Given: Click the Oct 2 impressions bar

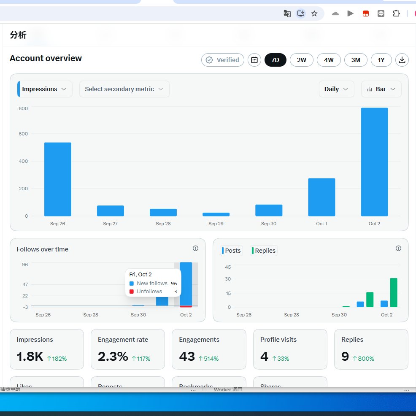Looking at the screenshot, I should point(374,162).
